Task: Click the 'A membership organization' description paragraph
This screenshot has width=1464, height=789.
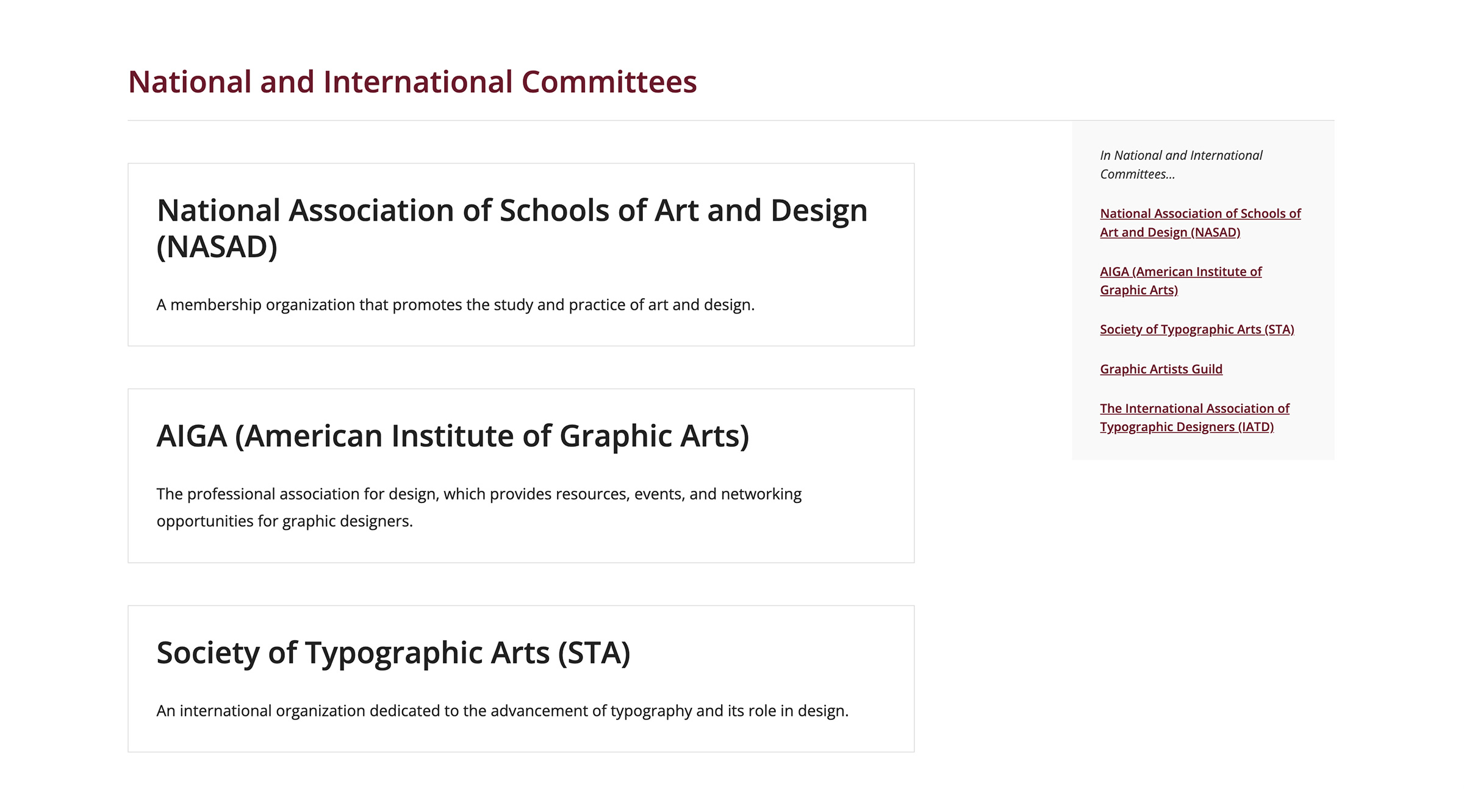Action: click(x=455, y=305)
